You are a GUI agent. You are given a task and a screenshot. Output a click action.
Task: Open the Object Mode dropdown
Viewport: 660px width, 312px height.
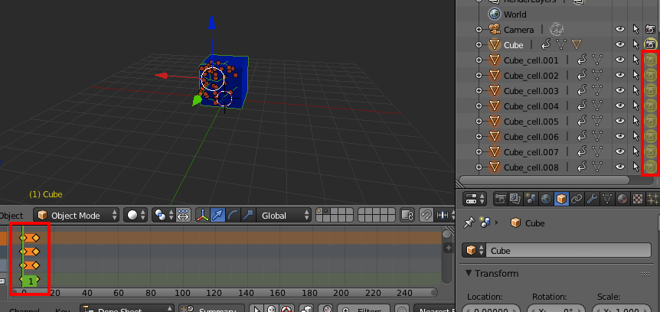(77, 216)
